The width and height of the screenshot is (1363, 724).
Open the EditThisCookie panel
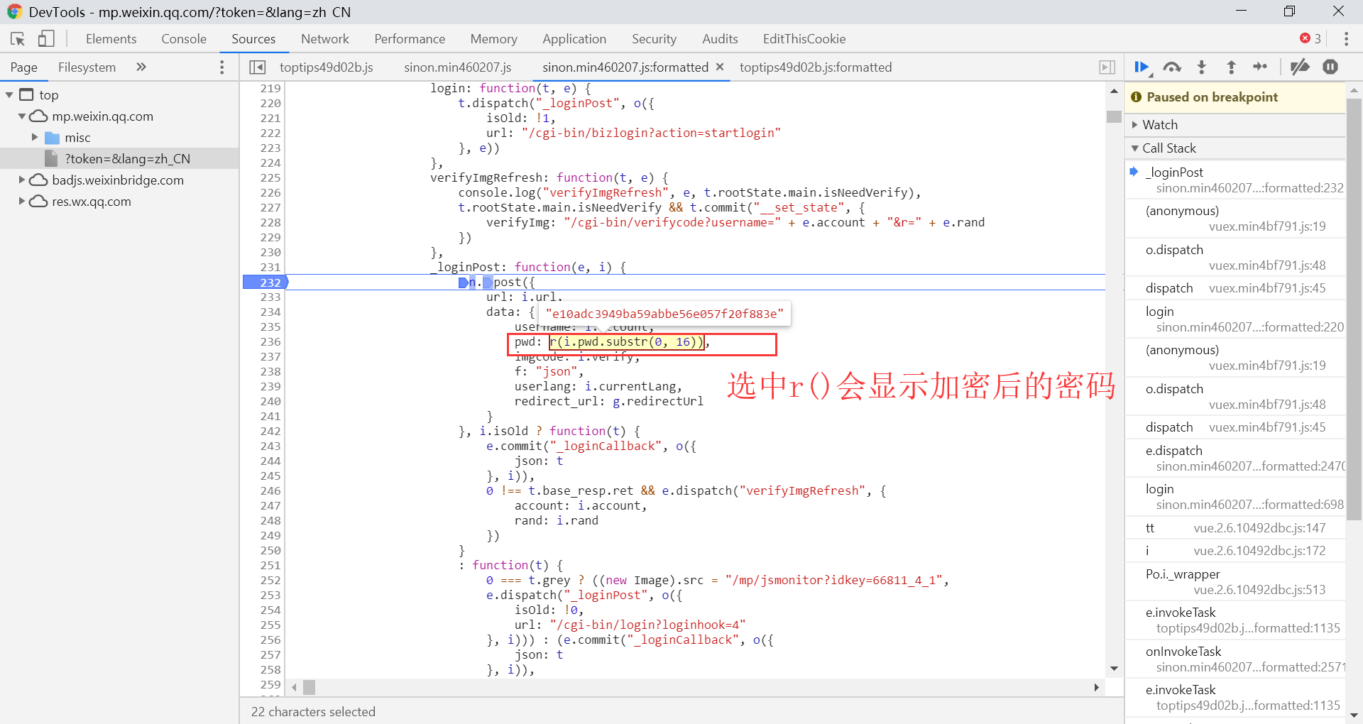[804, 39]
